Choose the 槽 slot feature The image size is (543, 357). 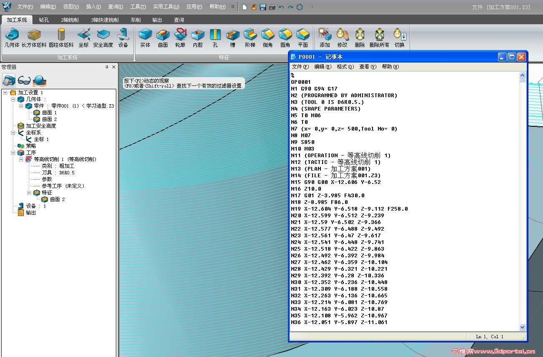coord(233,38)
